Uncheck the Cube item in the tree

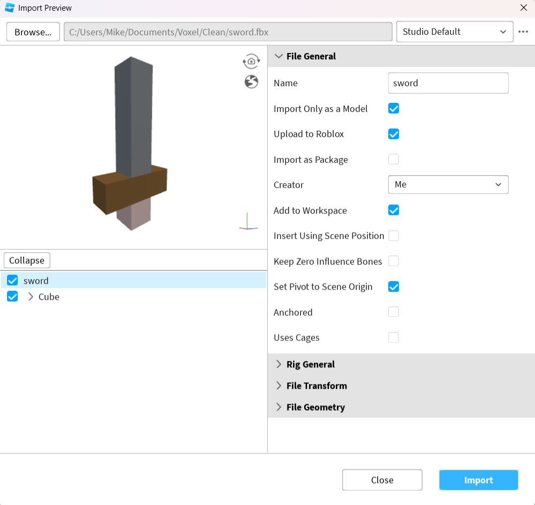pos(12,296)
